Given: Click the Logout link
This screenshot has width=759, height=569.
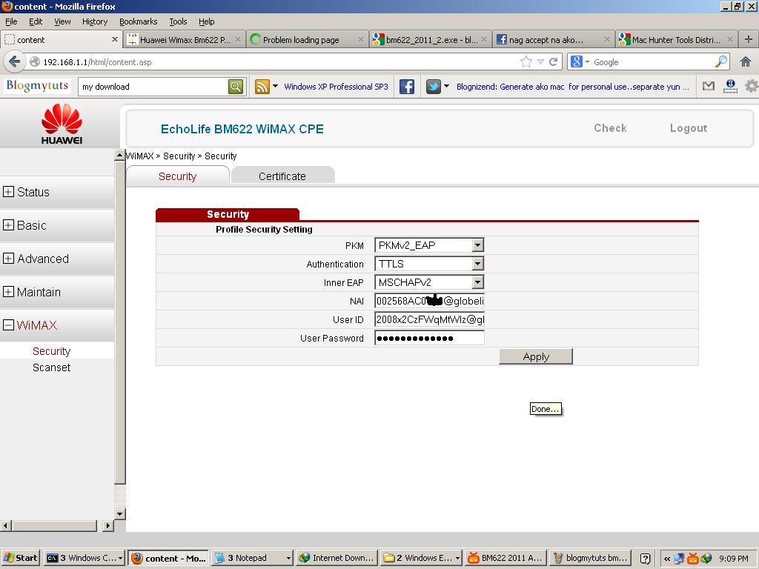Looking at the screenshot, I should [689, 127].
